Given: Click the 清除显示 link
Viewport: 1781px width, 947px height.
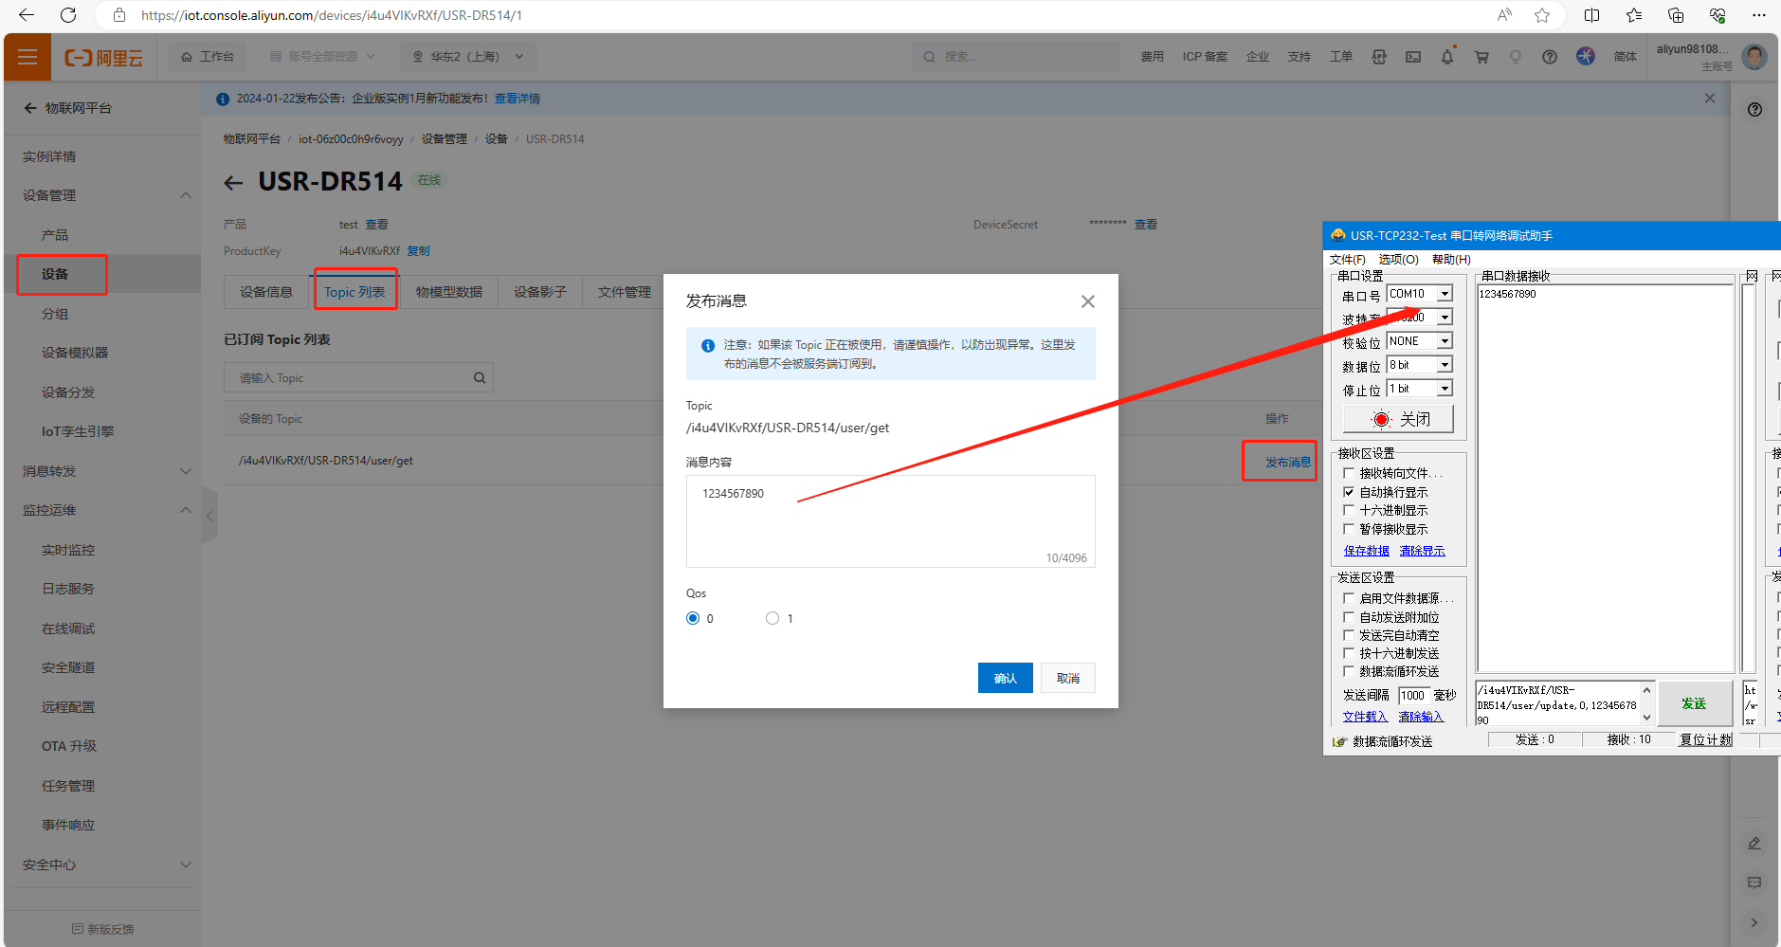Looking at the screenshot, I should [x=1422, y=551].
